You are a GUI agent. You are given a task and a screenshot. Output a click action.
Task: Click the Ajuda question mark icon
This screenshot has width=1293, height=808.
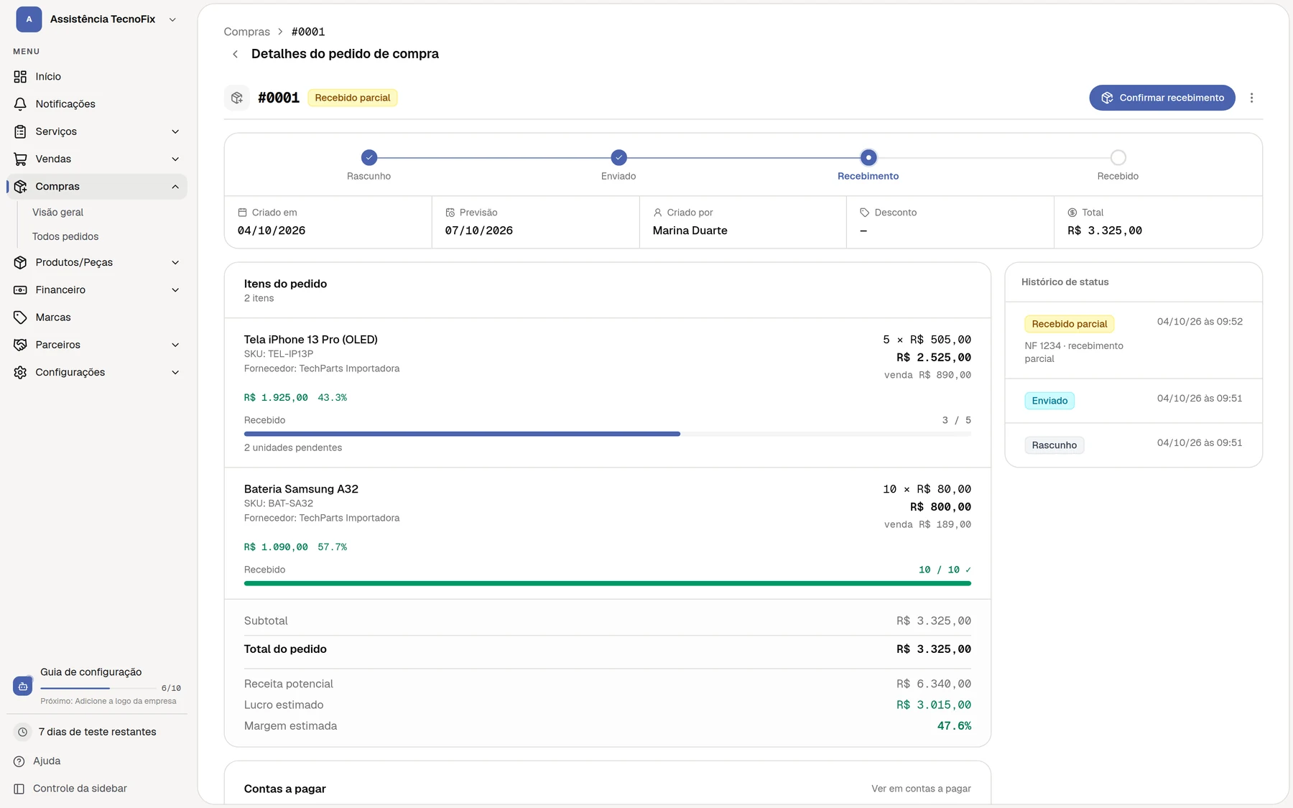click(x=19, y=761)
